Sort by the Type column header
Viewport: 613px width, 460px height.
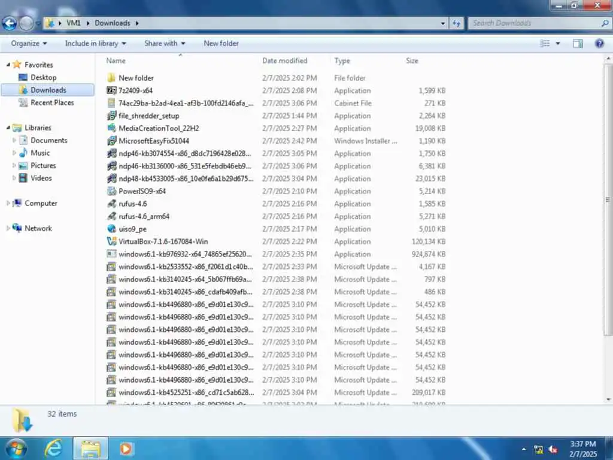pyautogui.click(x=342, y=60)
